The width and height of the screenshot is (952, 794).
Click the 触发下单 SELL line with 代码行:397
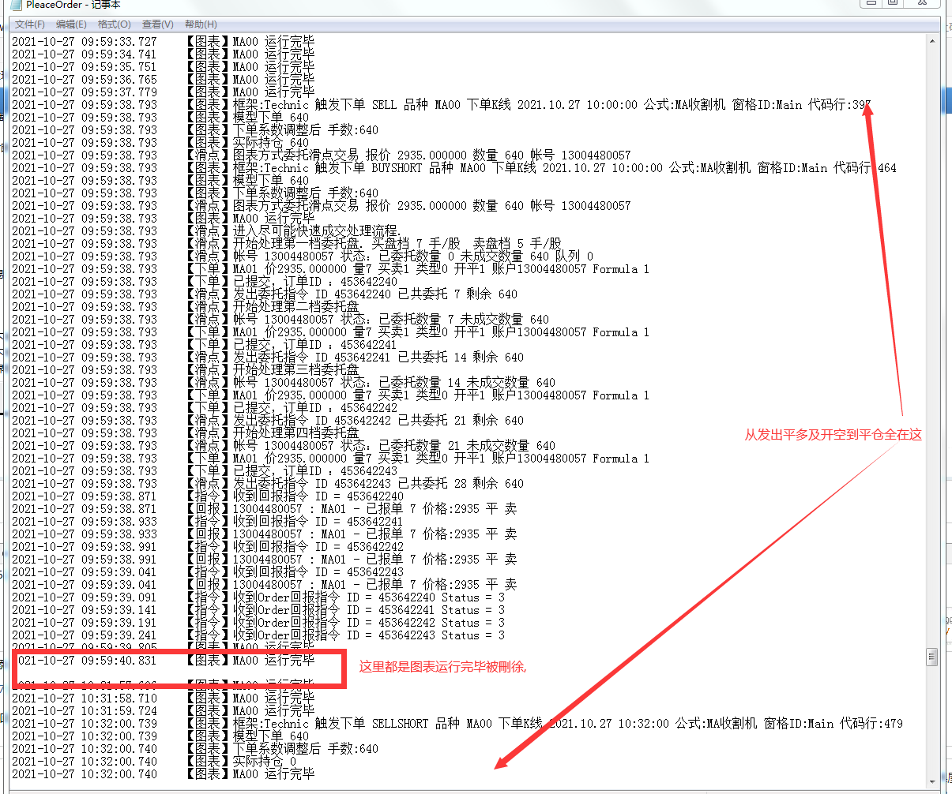(x=442, y=104)
